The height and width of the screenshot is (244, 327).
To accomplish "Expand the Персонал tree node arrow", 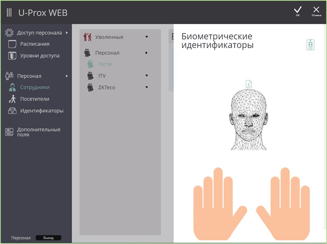I will [147, 53].
